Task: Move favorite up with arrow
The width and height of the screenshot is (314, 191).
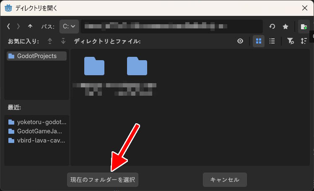Action: [x=50, y=41]
